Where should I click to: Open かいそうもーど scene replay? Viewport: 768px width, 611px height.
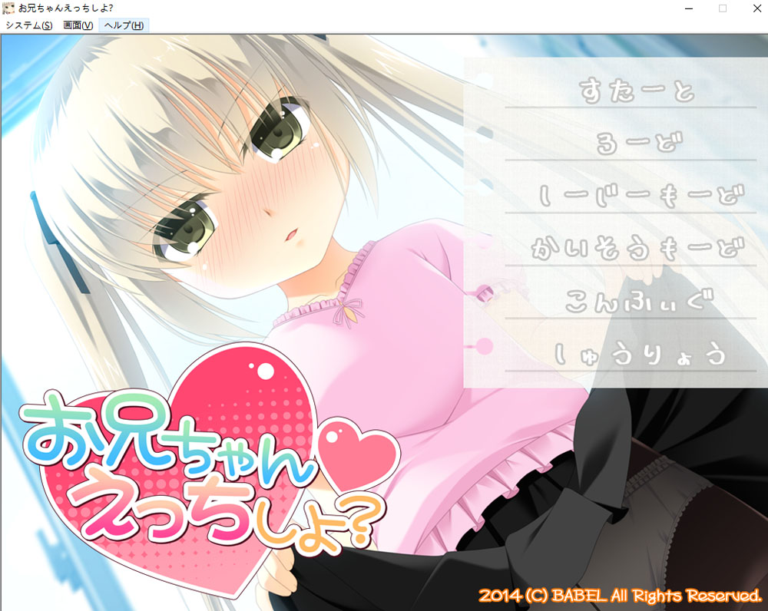638,249
